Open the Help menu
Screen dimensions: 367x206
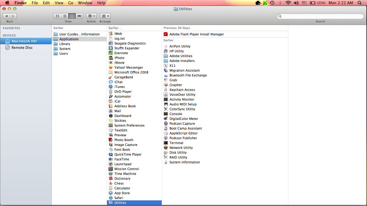(x=101, y=3)
